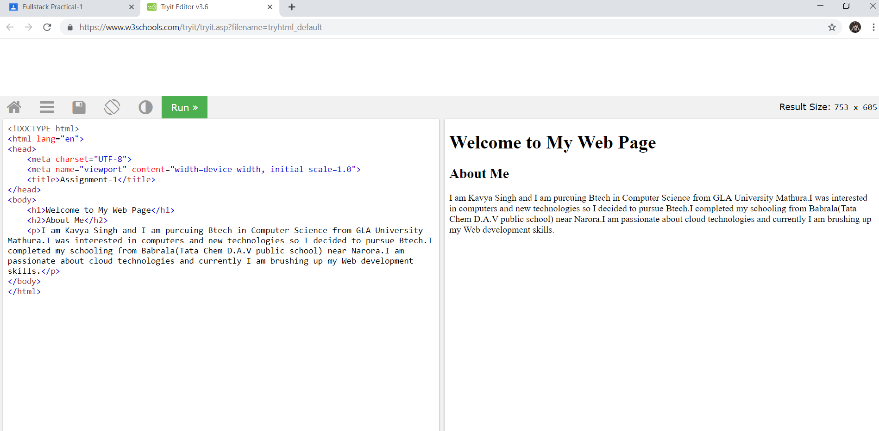Open the W3Schools home icon
This screenshot has height=431, width=879.
coord(14,107)
